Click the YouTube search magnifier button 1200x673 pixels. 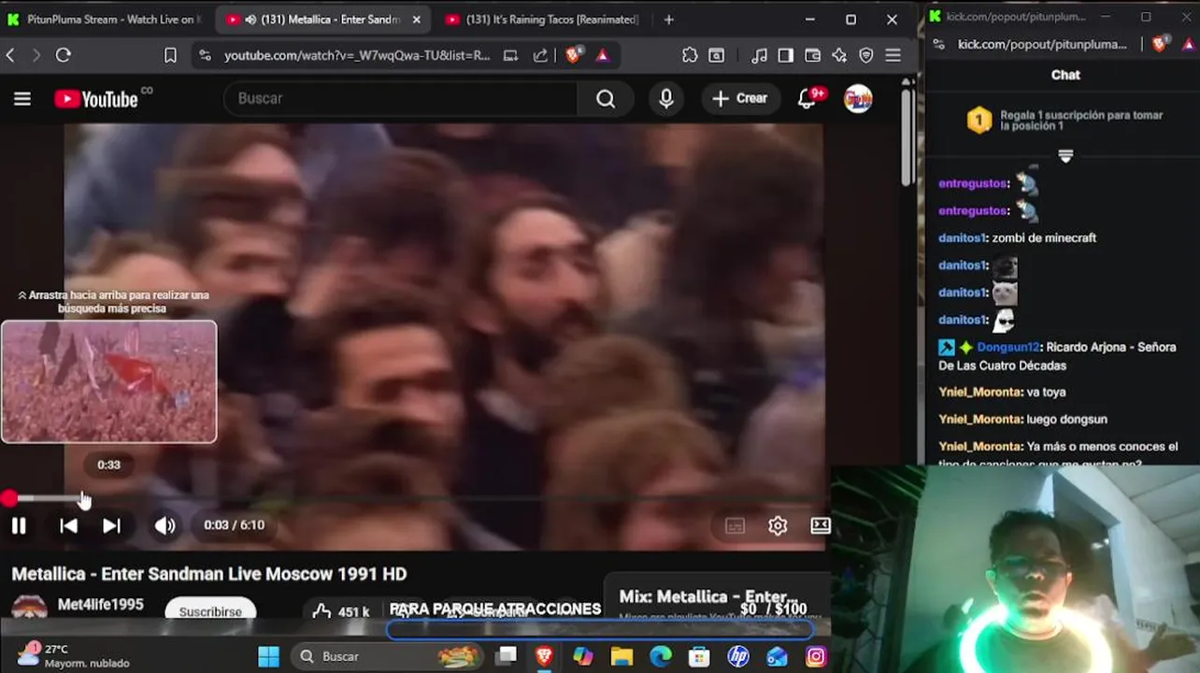click(x=606, y=99)
